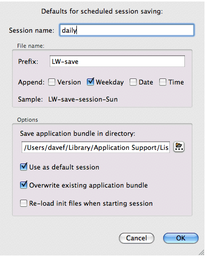Confirm the dialog with OK

pos(181,238)
